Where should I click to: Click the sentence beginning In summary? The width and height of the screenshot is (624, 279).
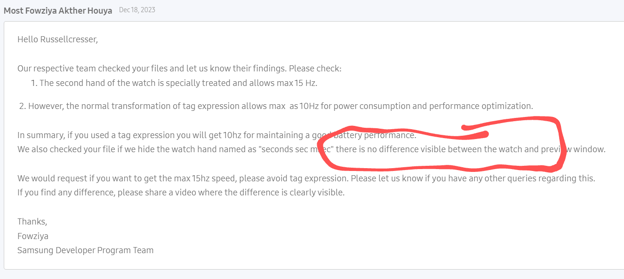pos(217,135)
